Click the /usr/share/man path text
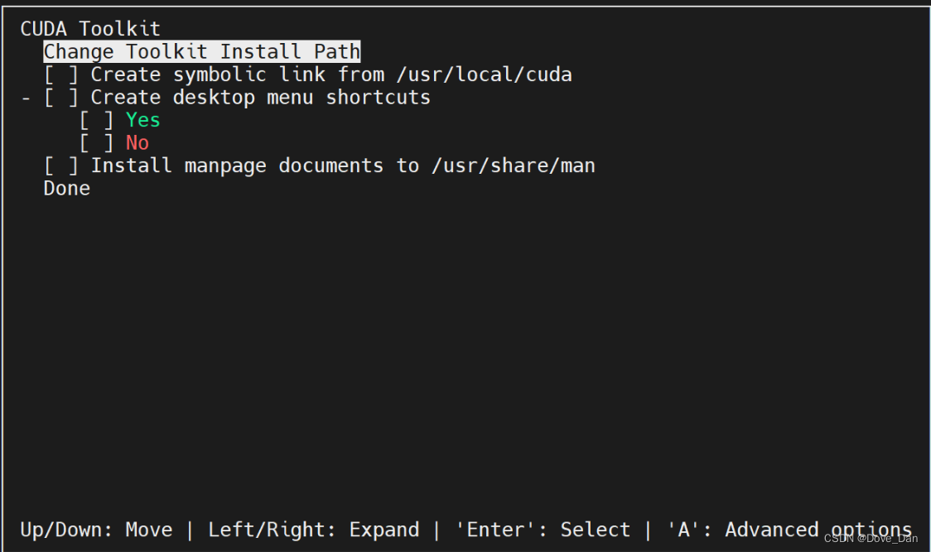 click(x=514, y=166)
